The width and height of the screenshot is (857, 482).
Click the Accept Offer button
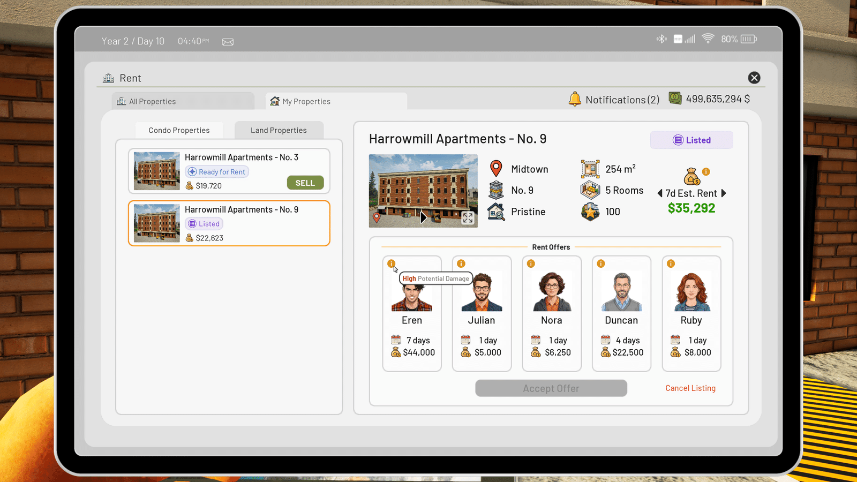click(551, 388)
